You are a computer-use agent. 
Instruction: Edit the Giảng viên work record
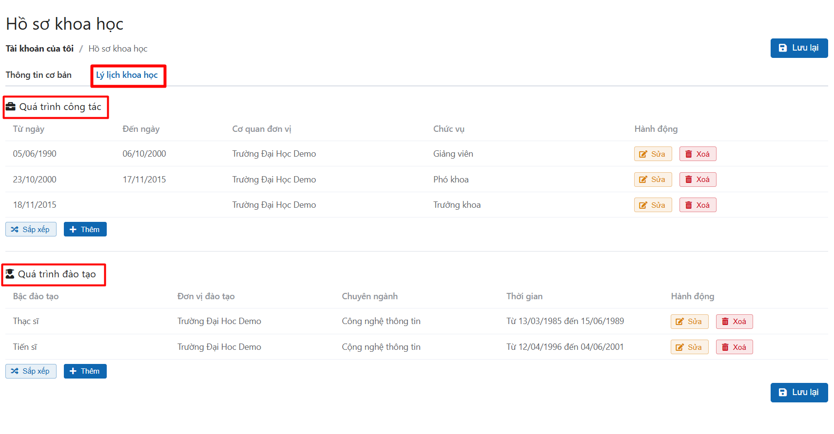pyautogui.click(x=652, y=154)
